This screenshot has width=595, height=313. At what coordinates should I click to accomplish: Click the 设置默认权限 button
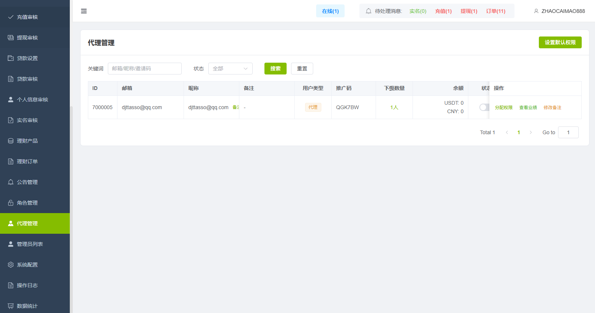pyautogui.click(x=560, y=42)
